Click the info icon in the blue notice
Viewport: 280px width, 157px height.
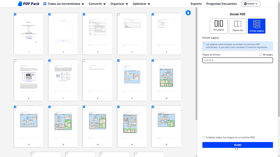click(x=204, y=44)
